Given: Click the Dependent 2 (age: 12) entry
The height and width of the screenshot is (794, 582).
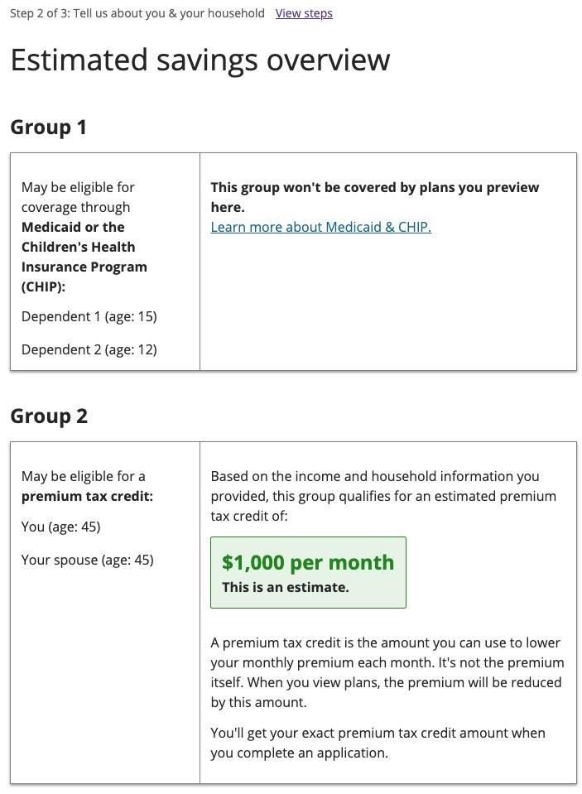Looking at the screenshot, I should (x=89, y=349).
